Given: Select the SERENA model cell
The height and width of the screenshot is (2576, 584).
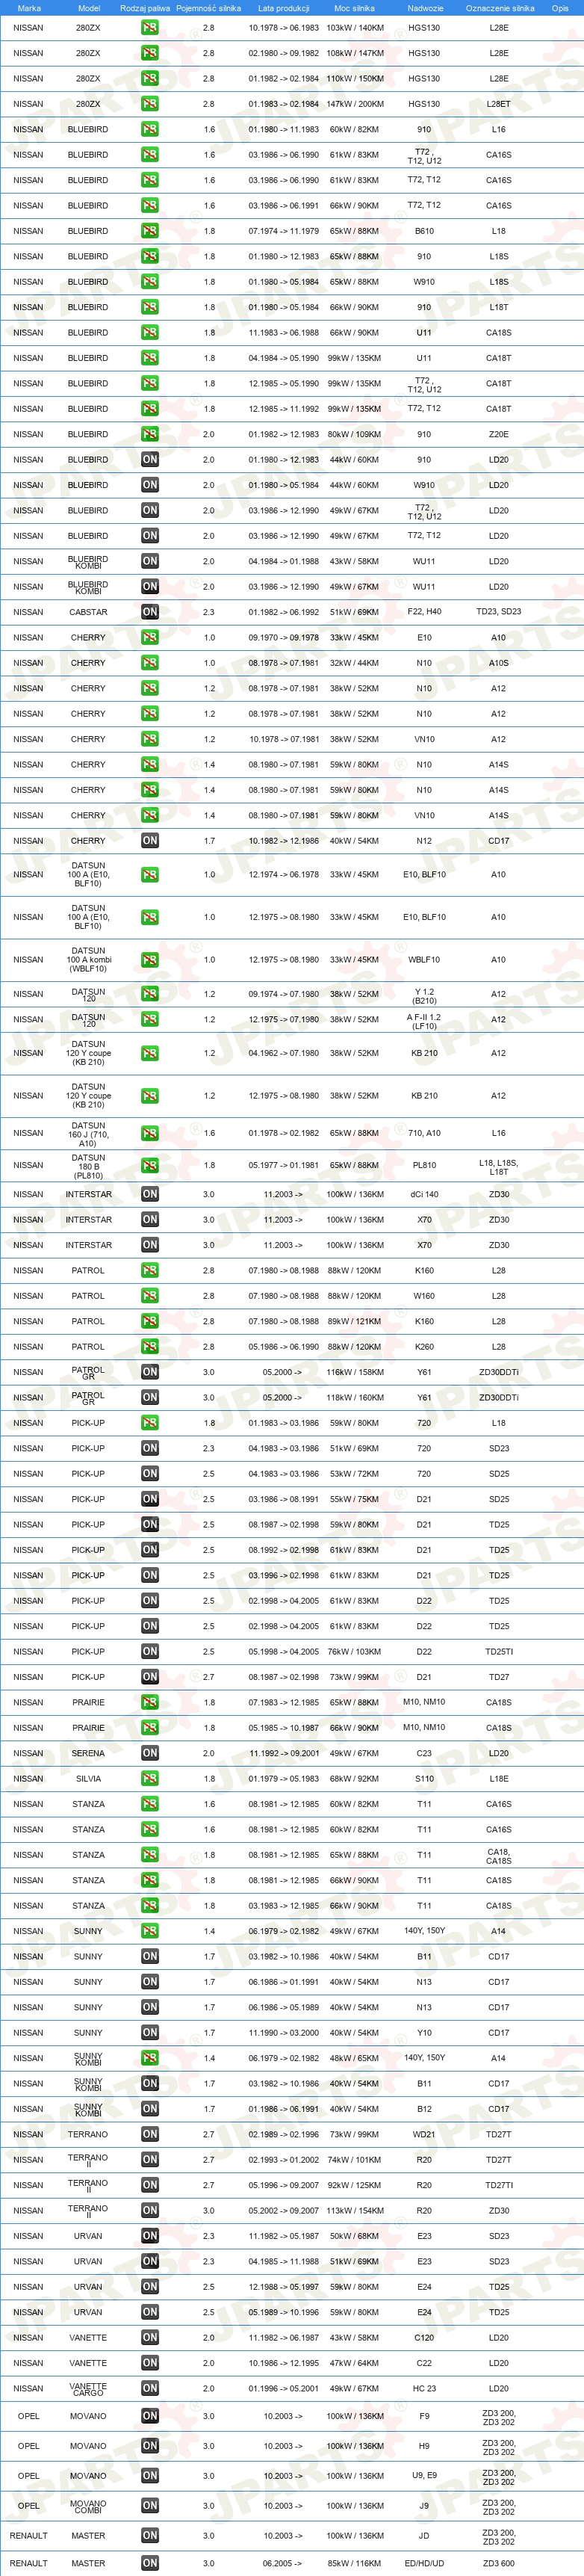Looking at the screenshot, I should pos(88,1753).
